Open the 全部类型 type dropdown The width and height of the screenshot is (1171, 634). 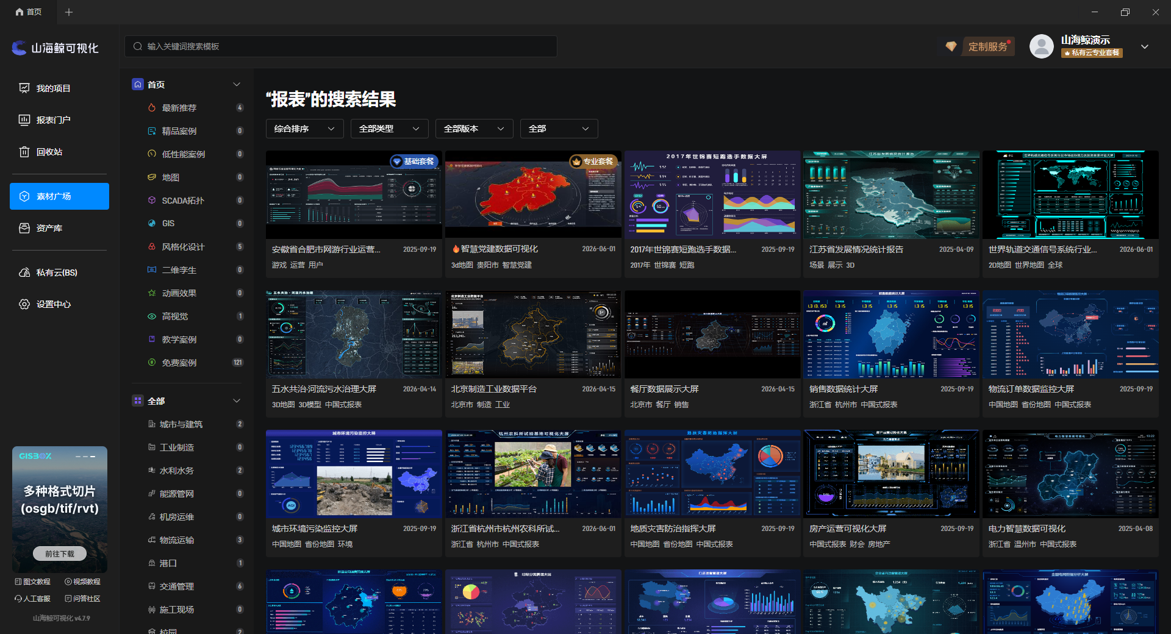(389, 129)
